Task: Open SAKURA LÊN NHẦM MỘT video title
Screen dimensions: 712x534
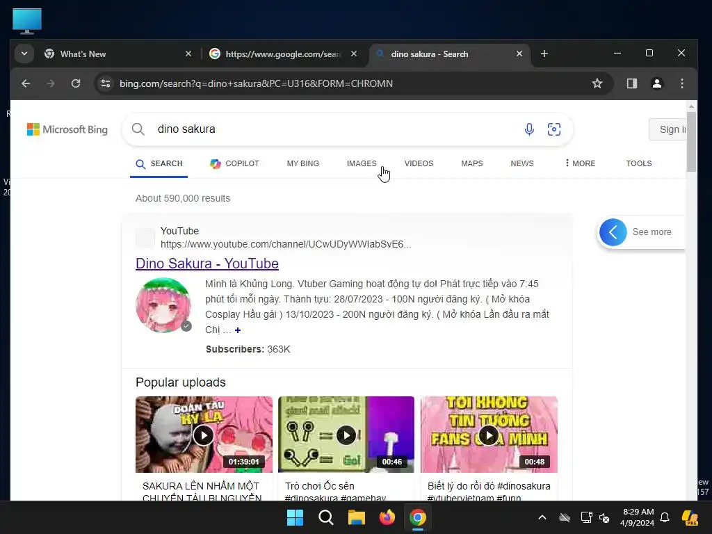Action: click(x=202, y=491)
